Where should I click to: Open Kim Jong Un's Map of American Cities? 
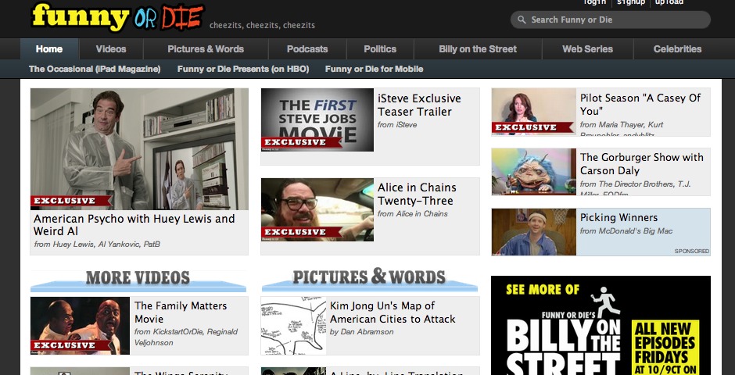pos(393,312)
